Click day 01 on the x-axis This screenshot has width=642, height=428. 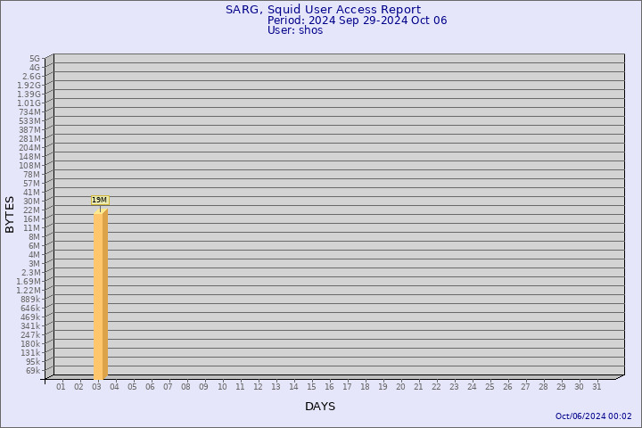61,387
